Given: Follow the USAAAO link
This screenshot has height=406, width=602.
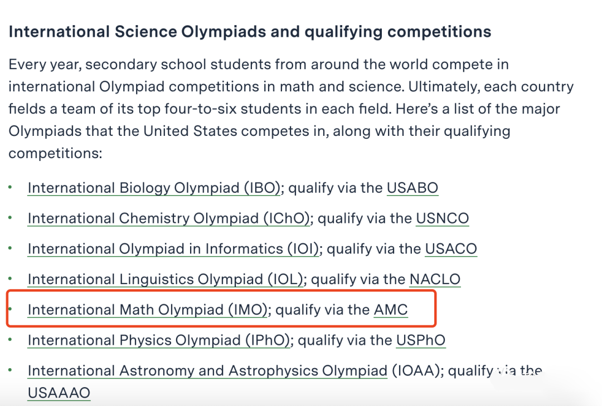Looking at the screenshot, I should [59, 393].
